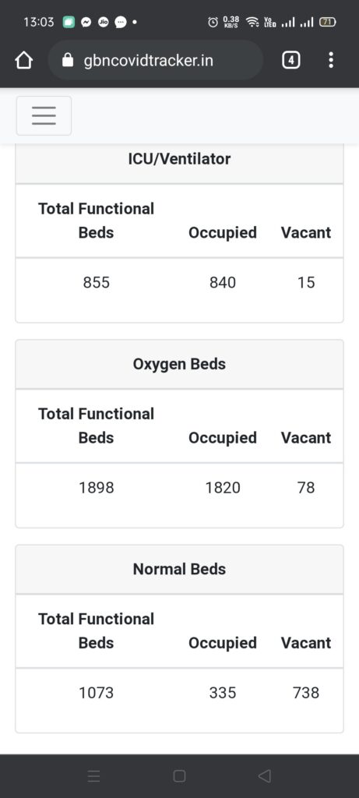Tap the battery indicator in status bar

click(x=327, y=23)
